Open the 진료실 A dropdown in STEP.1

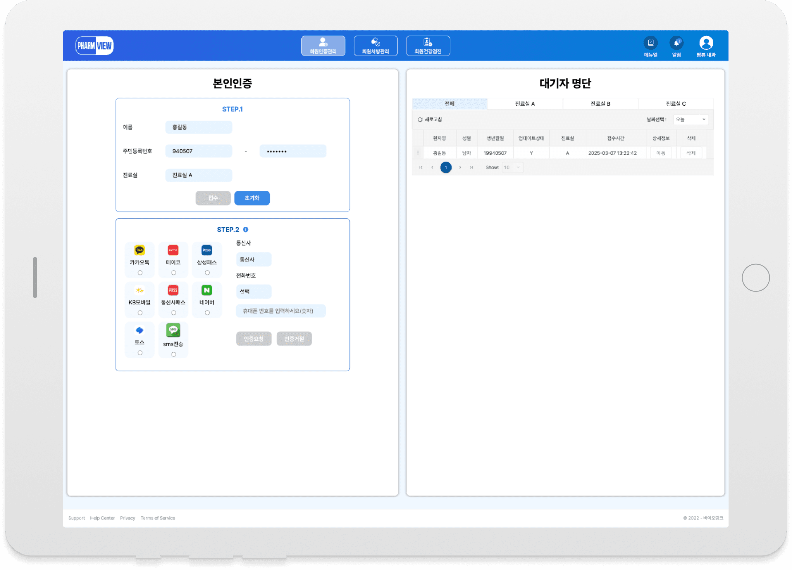point(199,175)
